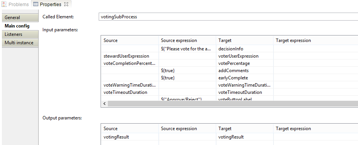Click the Called Element input field
The width and height of the screenshot is (358, 145).
click(228, 17)
